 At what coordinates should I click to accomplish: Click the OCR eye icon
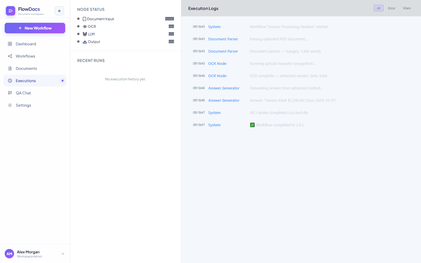pyautogui.click(x=85, y=27)
